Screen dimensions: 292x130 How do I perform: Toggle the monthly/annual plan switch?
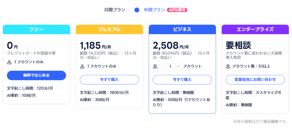134,10
